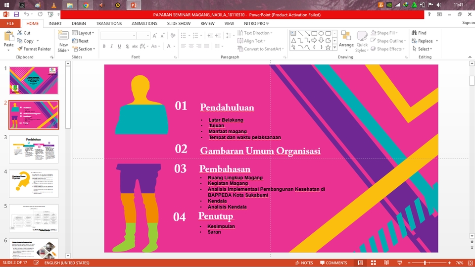This screenshot has height=267, width=475.
Task: Toggle Bold formatting
Action: pyautogui.click(x=104, y=46)
